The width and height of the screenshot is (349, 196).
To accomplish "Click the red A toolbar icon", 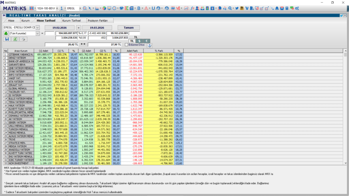I will coord(146,8).
